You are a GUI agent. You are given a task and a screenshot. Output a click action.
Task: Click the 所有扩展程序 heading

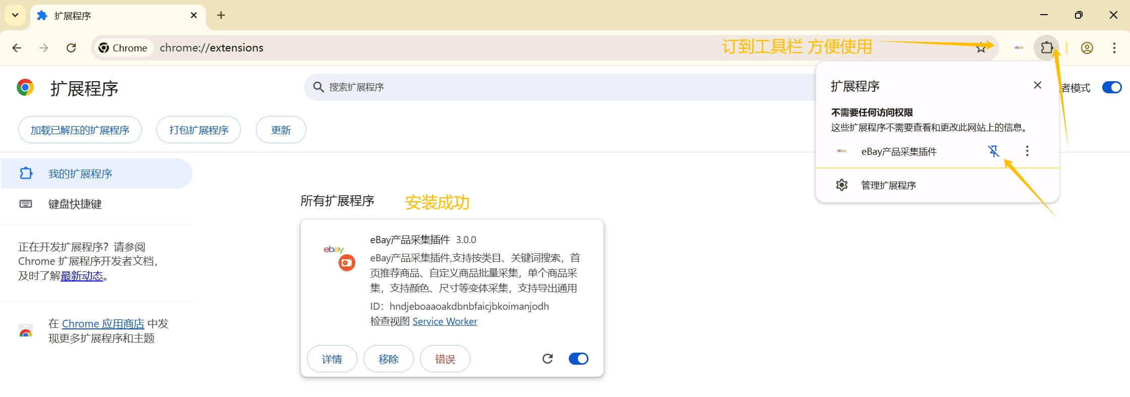click(337, 201)
